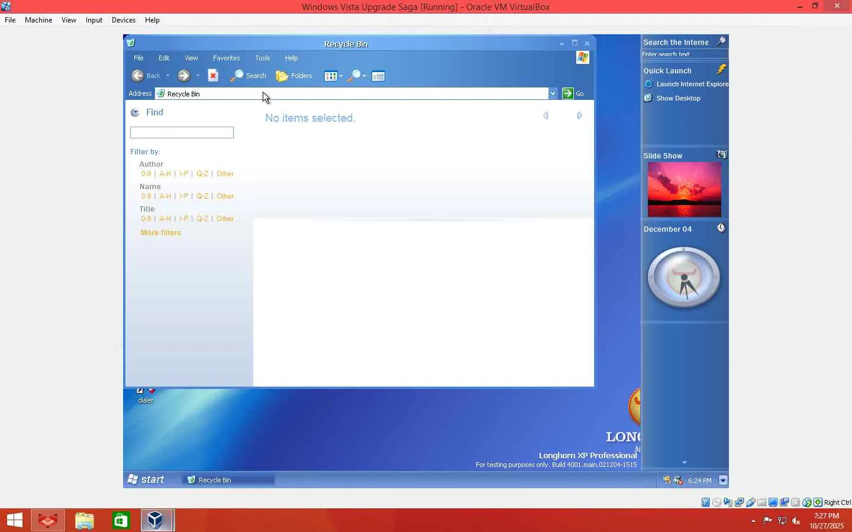This screenshot has width=852, height=532.
Task: Click the Address field showing Recycle Bin
Action: tap(352, 93)
